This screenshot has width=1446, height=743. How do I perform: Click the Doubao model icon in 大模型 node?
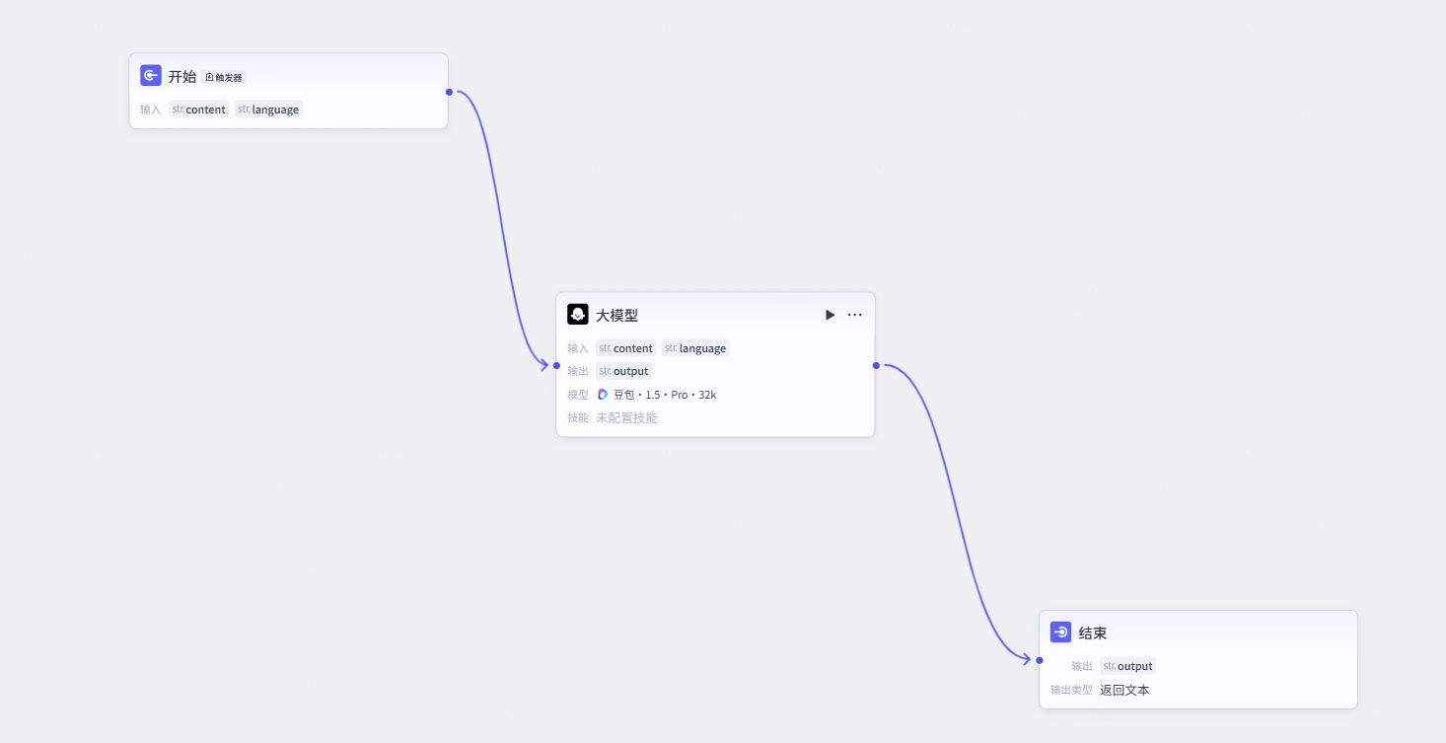(x=602, y=394)
